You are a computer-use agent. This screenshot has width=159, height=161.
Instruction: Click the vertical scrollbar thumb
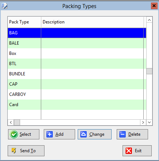point(150,71)
